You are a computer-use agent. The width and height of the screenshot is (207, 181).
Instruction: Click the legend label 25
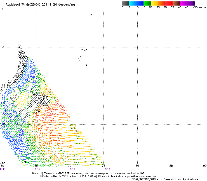(x=158, y=8)
